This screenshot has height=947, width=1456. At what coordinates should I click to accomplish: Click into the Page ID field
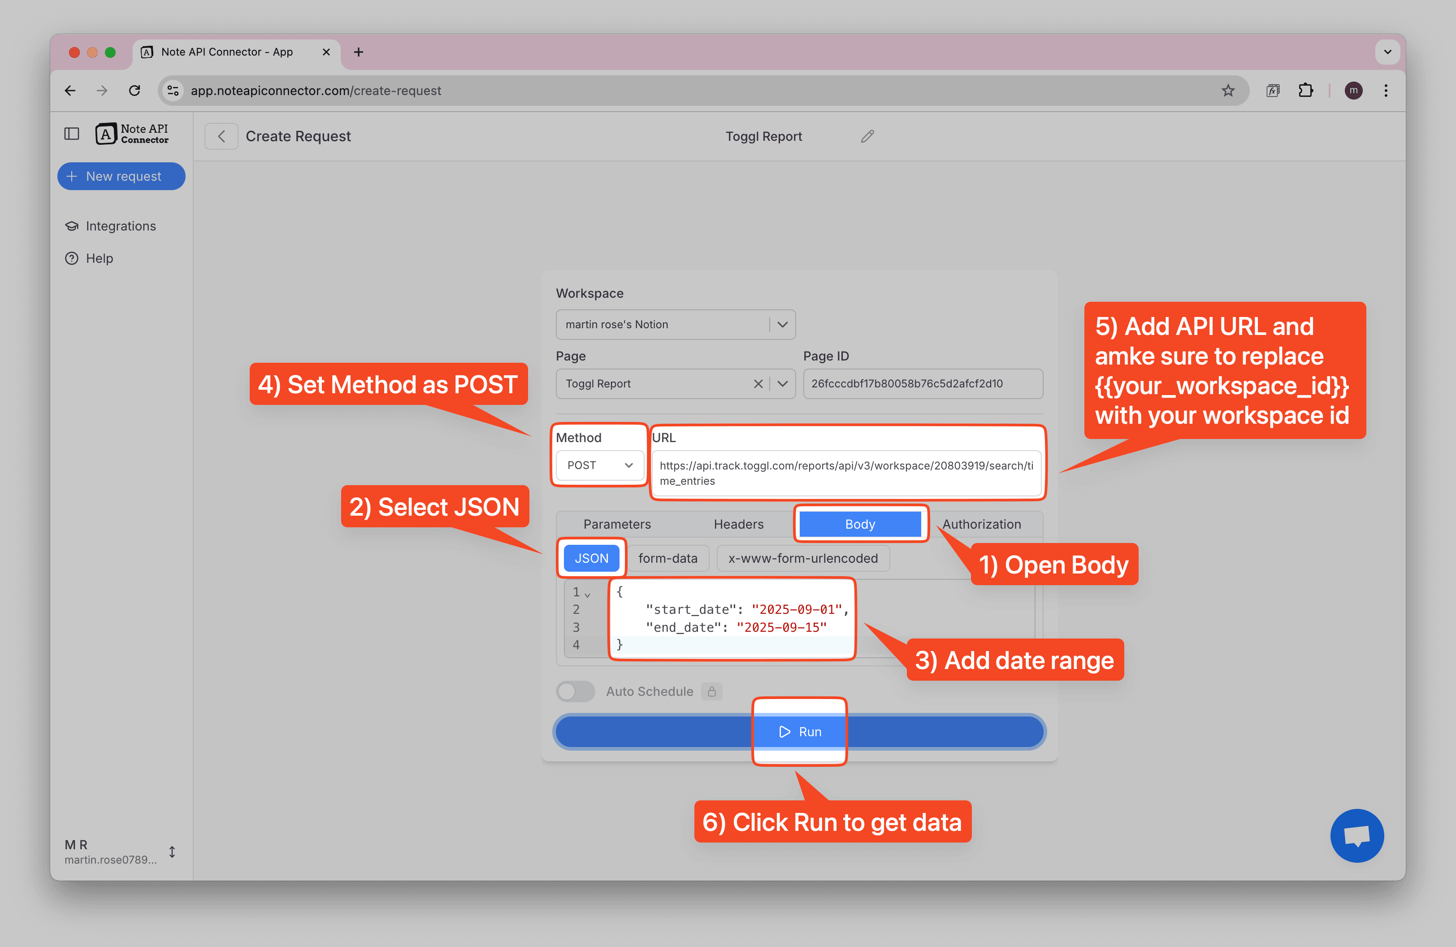point(922,383)
